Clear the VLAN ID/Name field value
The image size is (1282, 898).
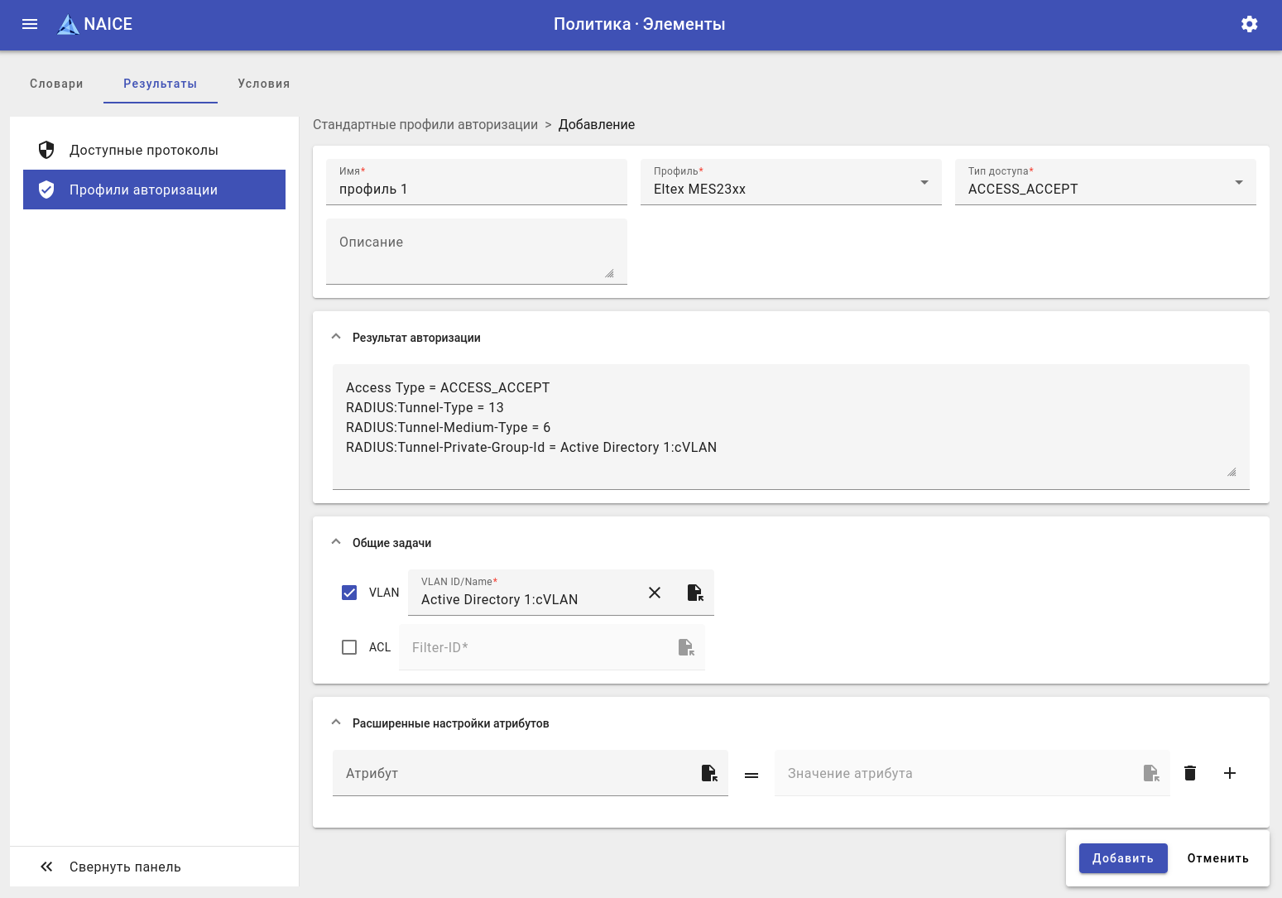655,593
